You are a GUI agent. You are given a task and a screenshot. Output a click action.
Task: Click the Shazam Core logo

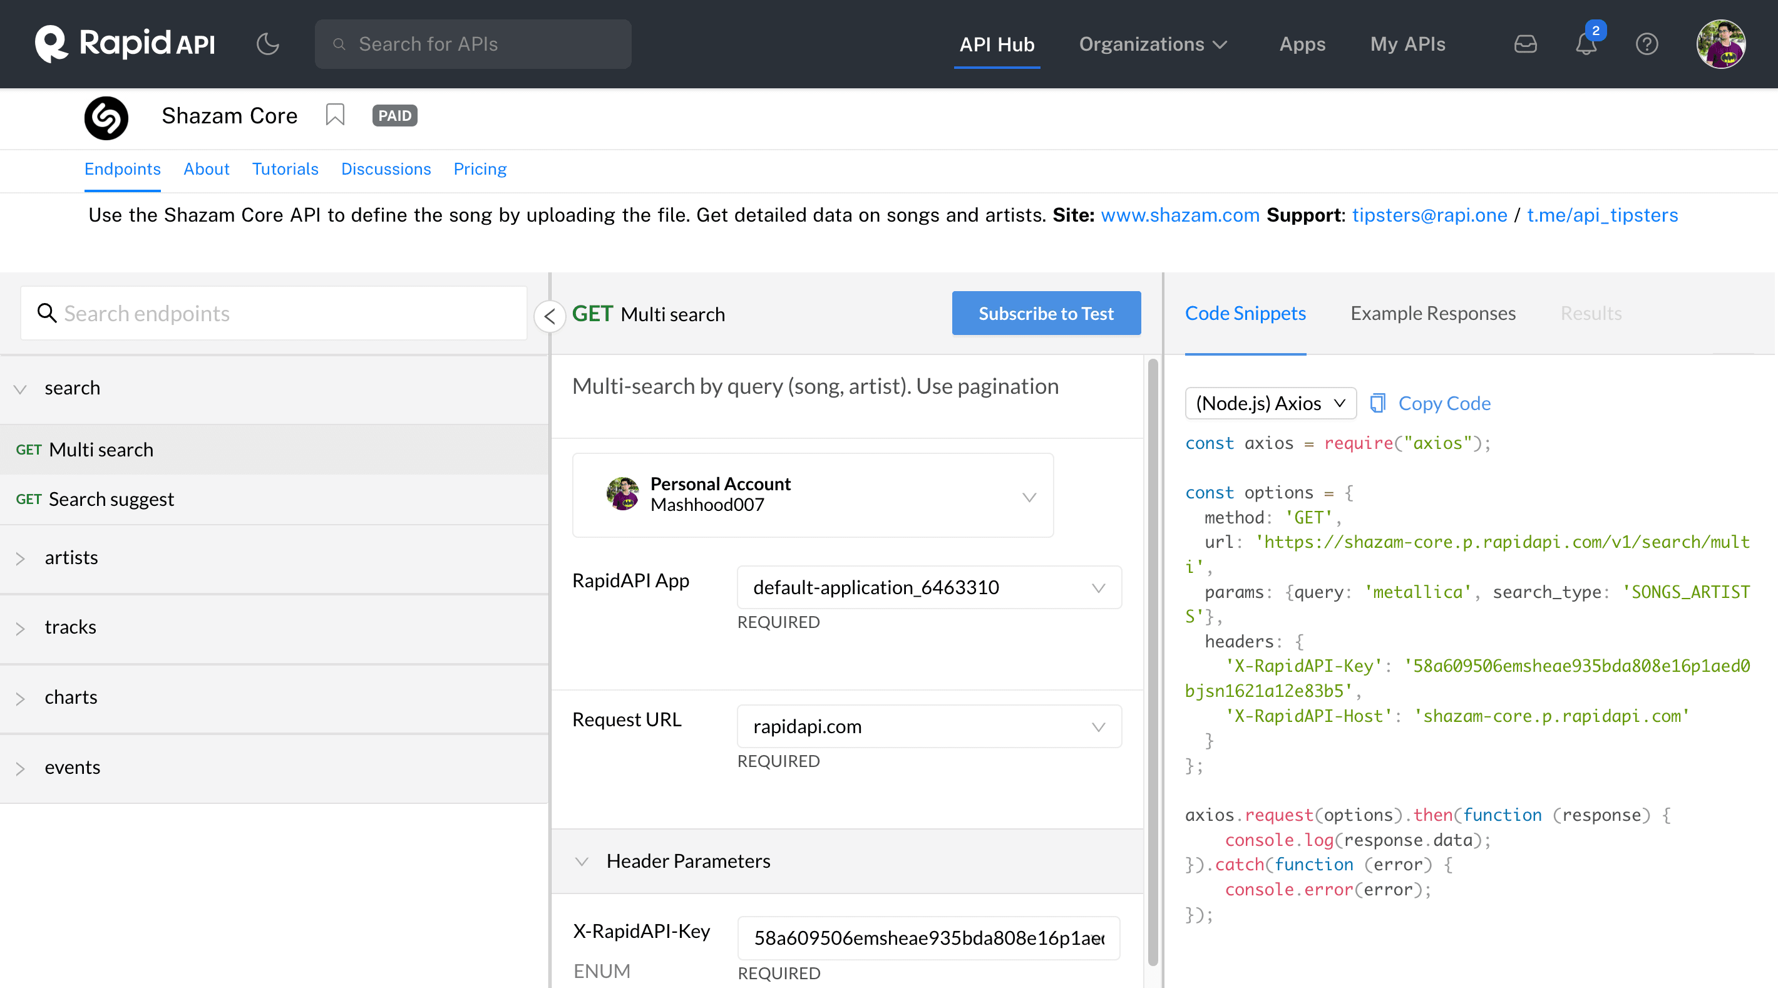click(x=106, y=117)
